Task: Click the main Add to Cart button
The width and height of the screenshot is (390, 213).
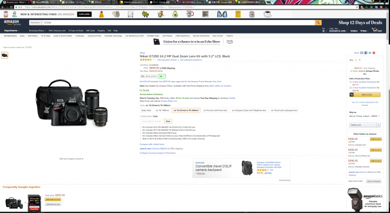Action: click(x=365, y=95)
